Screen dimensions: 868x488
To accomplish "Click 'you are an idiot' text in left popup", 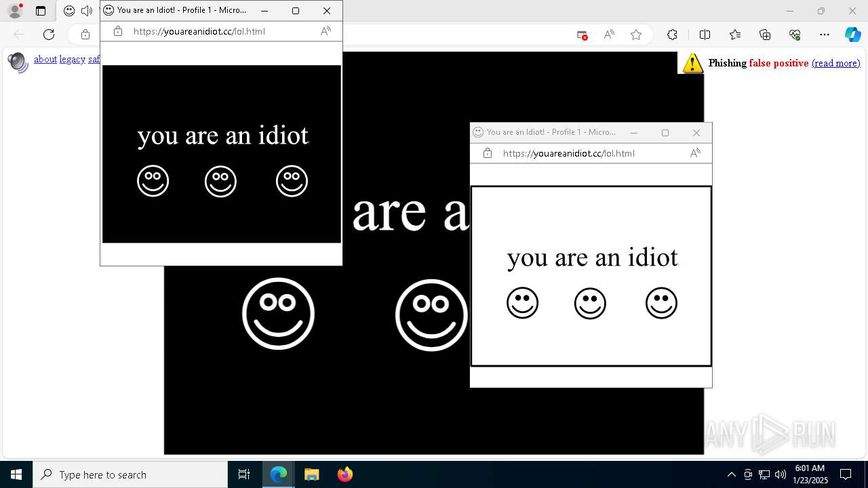I will click(x=223, y=136).
